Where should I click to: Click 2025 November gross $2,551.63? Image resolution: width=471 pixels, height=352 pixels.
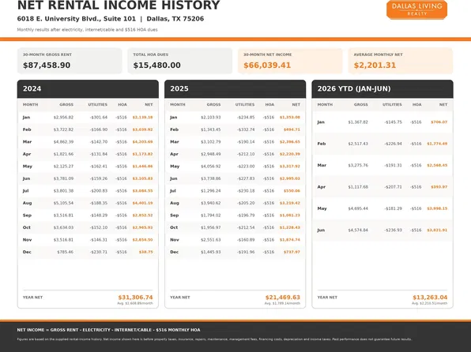[x=210, y=240]
